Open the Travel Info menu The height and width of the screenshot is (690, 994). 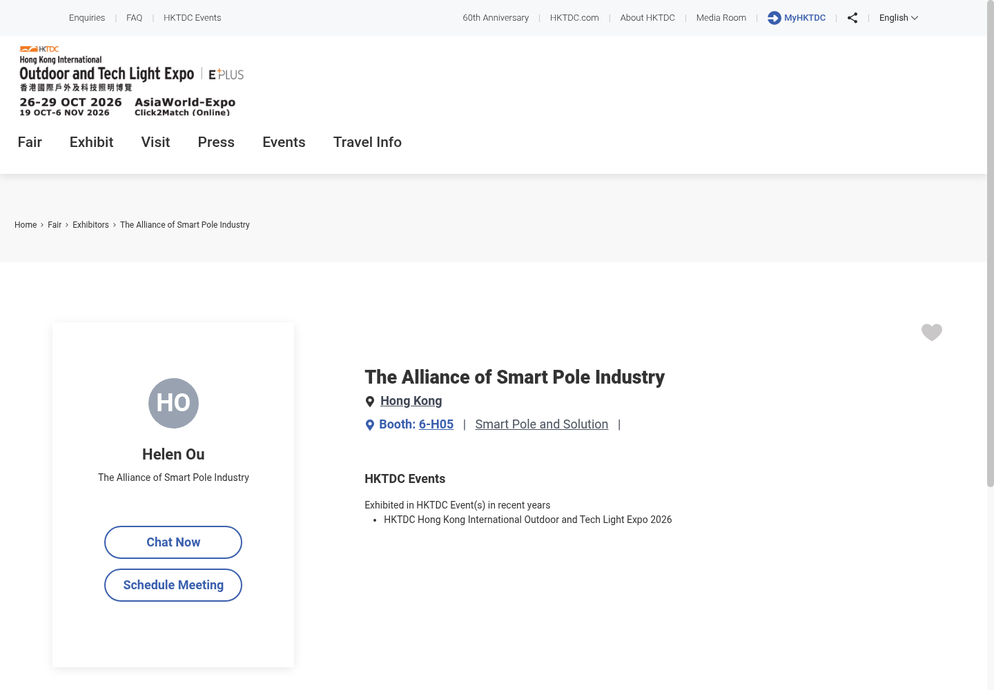click(367, 142)
